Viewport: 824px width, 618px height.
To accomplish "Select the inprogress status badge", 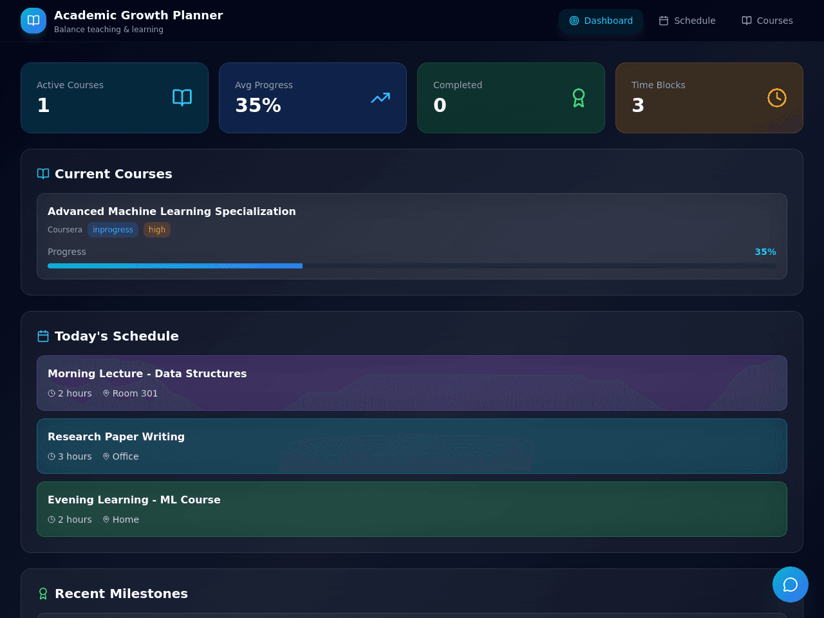I will [113, 230].
